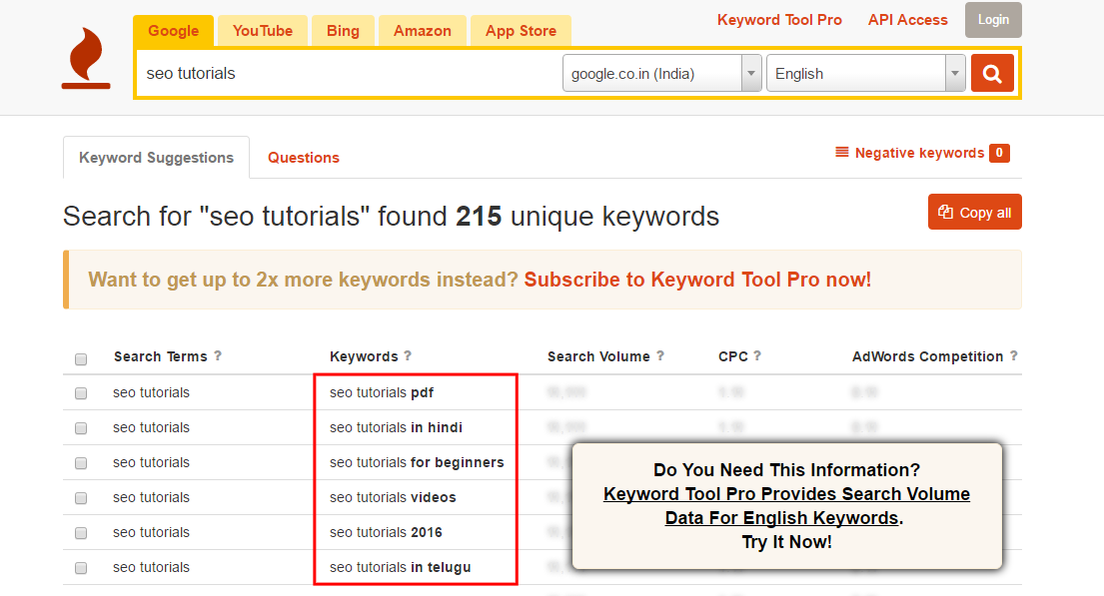Screen dimensions: 1104x596
Task: Open the API Access link
Action: pyautogui.click(x=907, y=20)
